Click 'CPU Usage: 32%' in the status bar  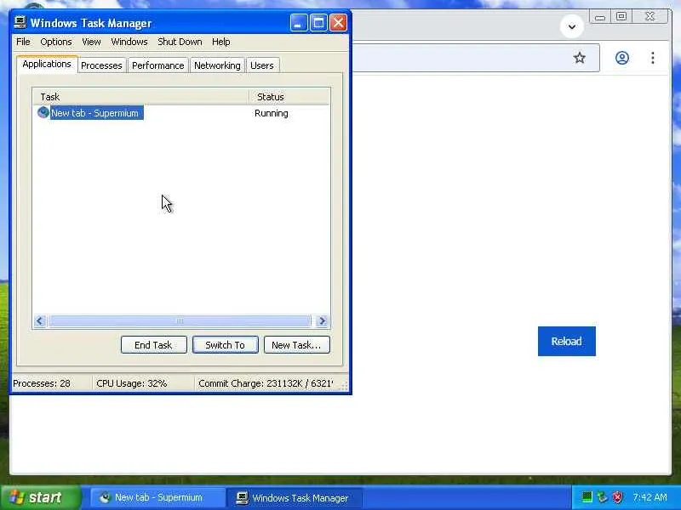pyautogui.click(x=132, y=383)
